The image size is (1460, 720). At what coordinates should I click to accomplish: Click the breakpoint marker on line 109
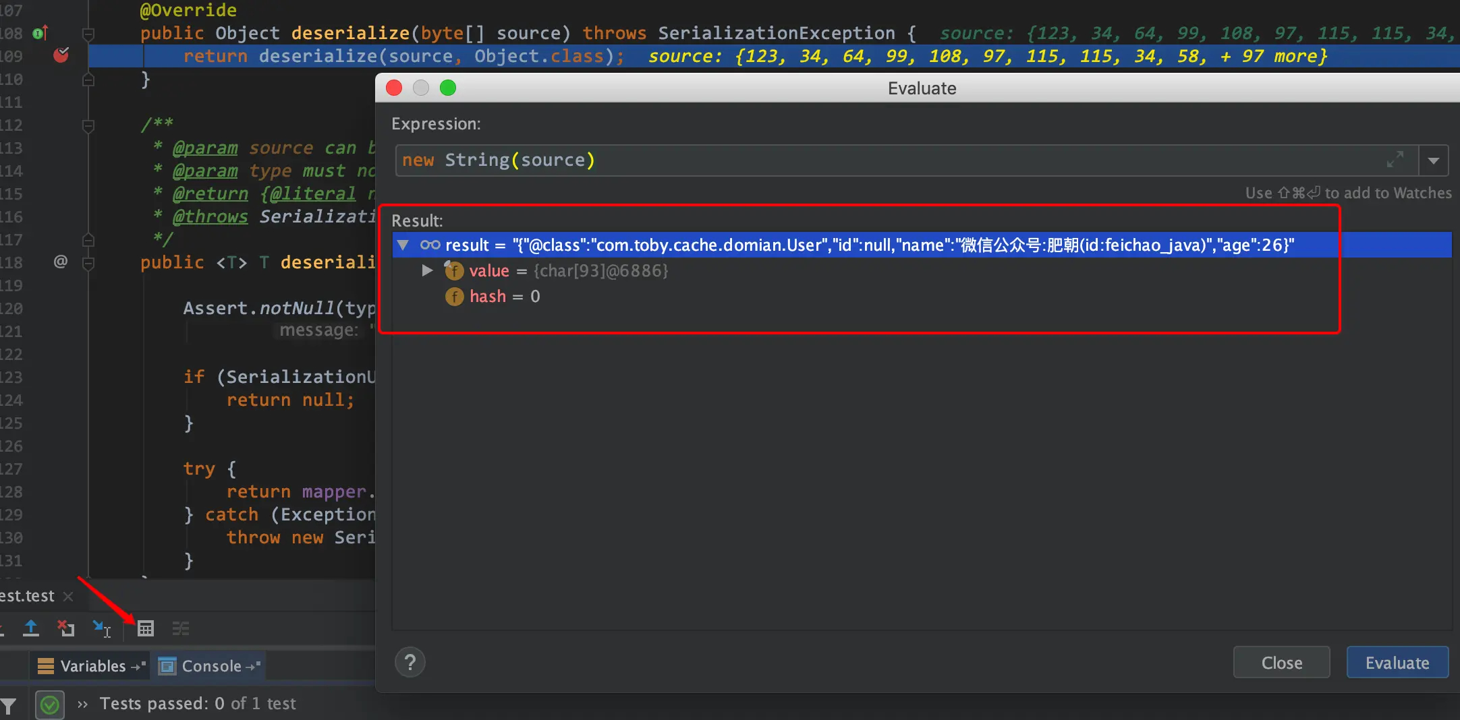(x=61, y=55)
